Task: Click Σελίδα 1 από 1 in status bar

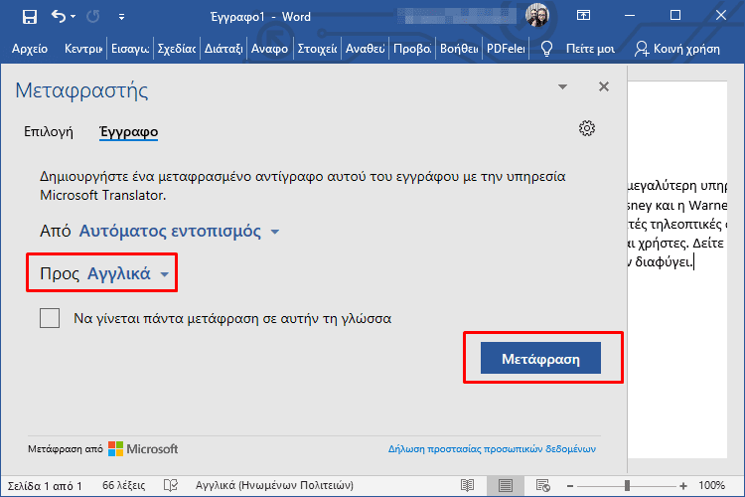Action: [45, 486]
